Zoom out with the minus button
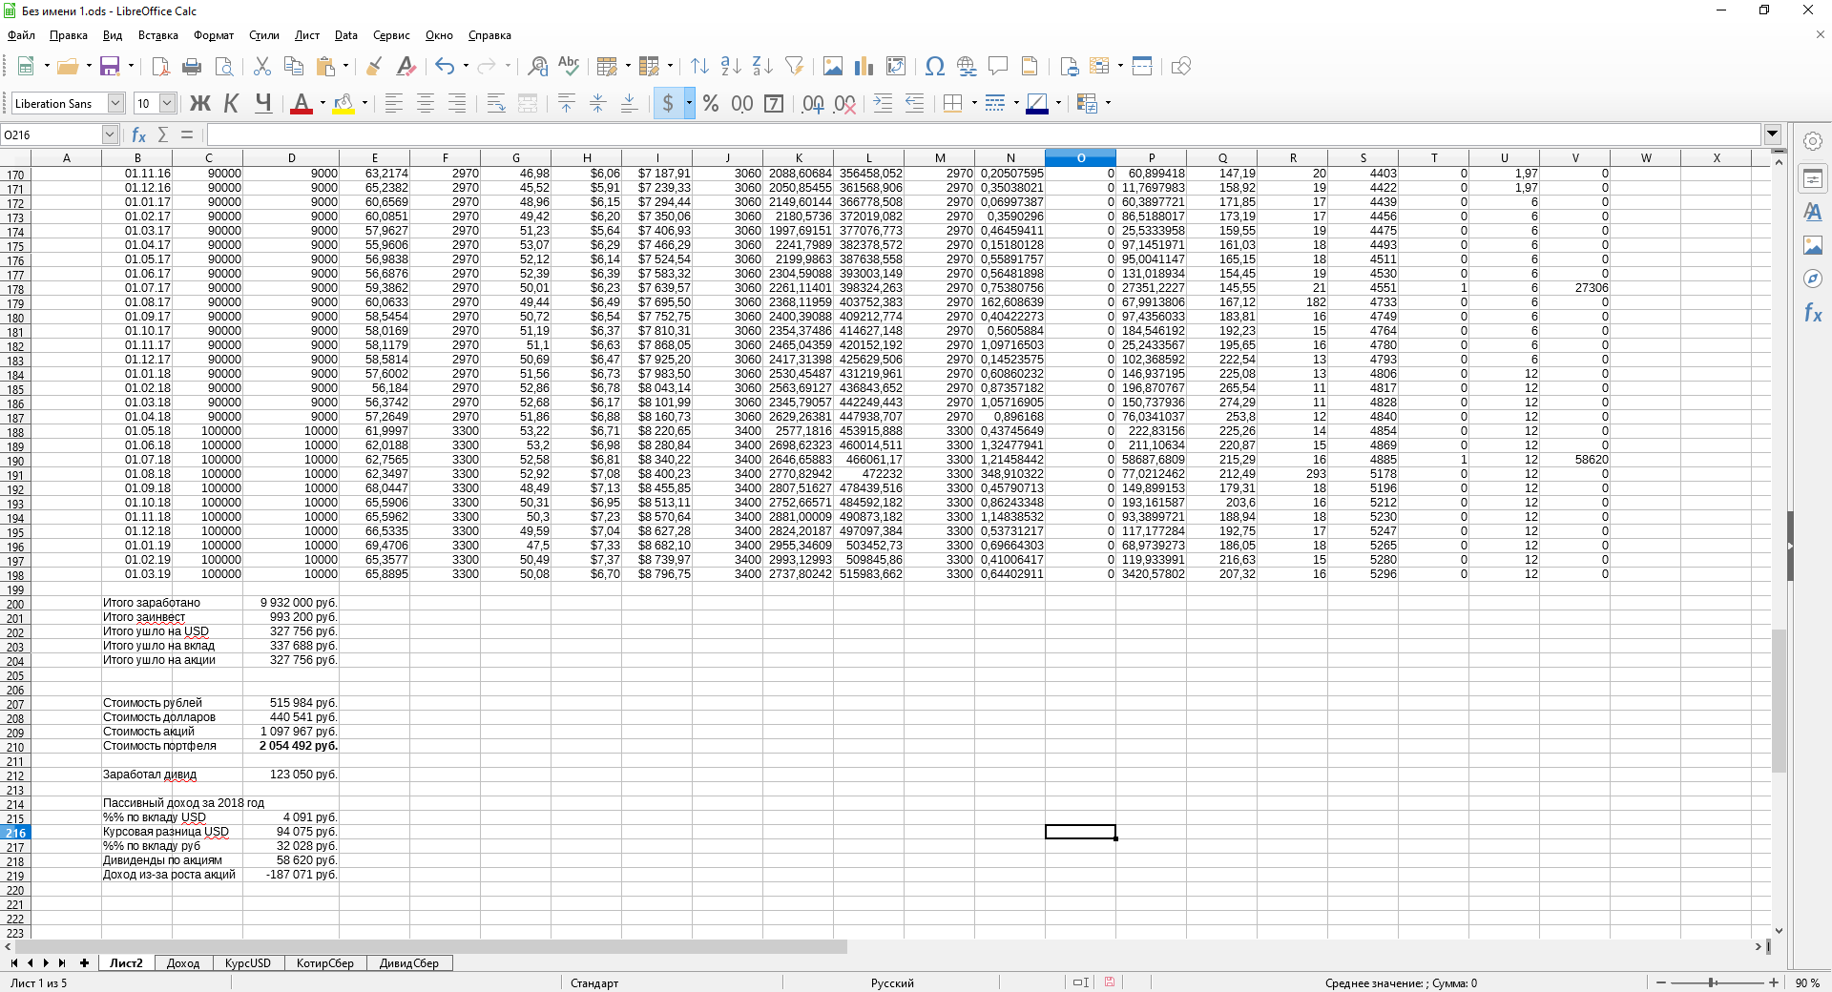 pos(1661,982)
